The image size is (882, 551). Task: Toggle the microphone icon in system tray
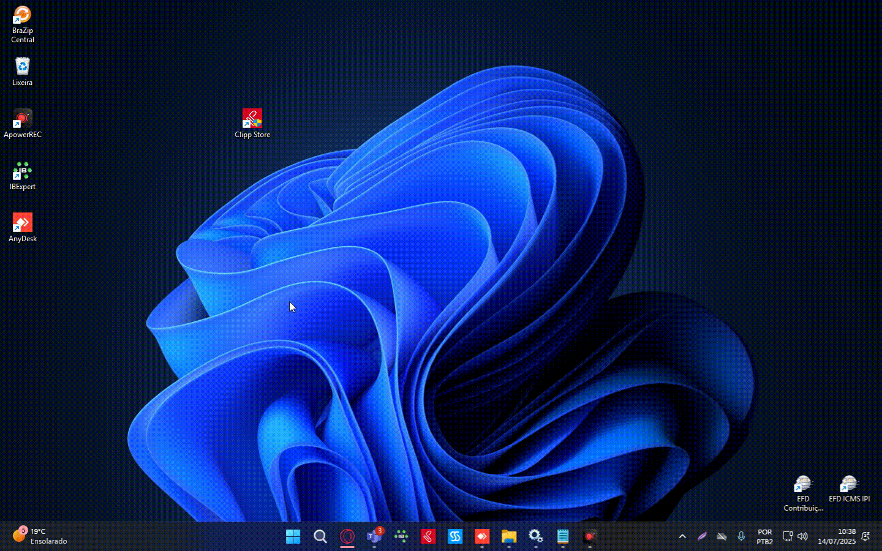tap(741, 537)
